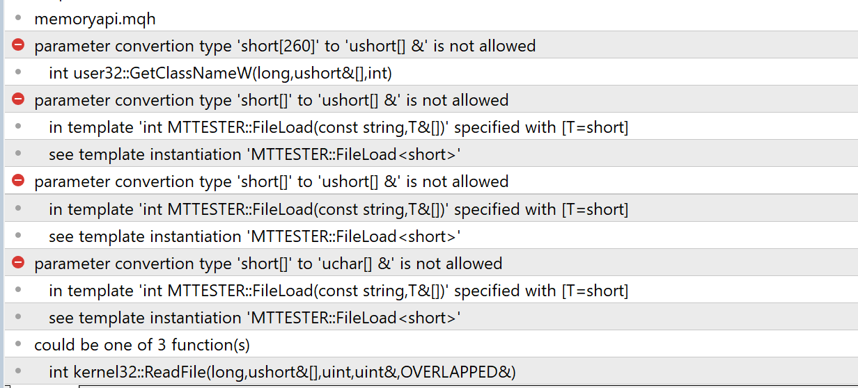The height and width of the screenshot is (388, 858).
Task: Click the bullet next to the GetClassNameW line
Action: pos(19,73)
